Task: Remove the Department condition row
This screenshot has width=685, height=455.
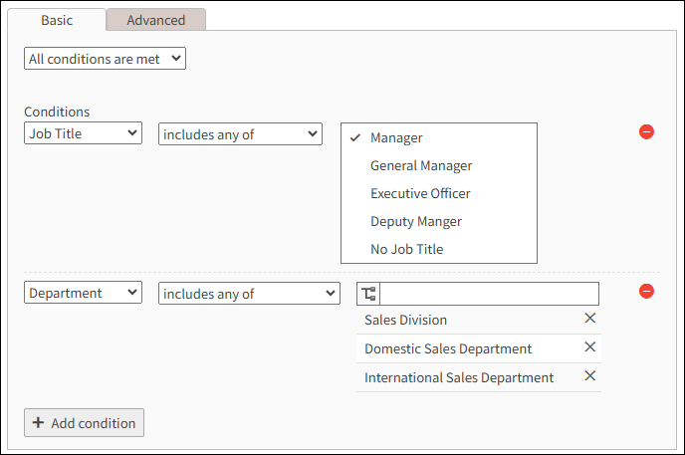Action: tap(646, 291)
